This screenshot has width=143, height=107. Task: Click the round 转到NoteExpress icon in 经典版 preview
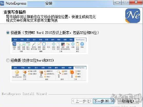17,72
